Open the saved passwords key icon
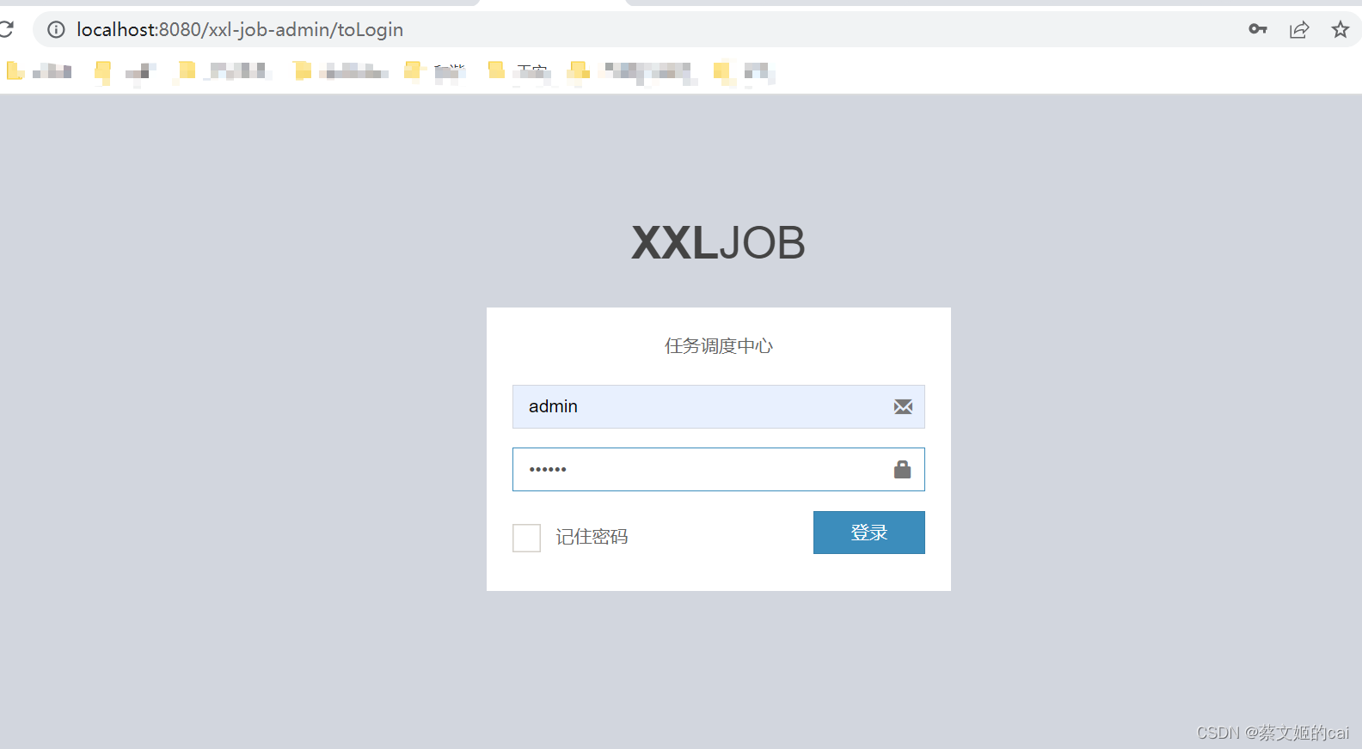This screenshot has height=749, width=1362. pyautogui.click(x=1258, y=29)
